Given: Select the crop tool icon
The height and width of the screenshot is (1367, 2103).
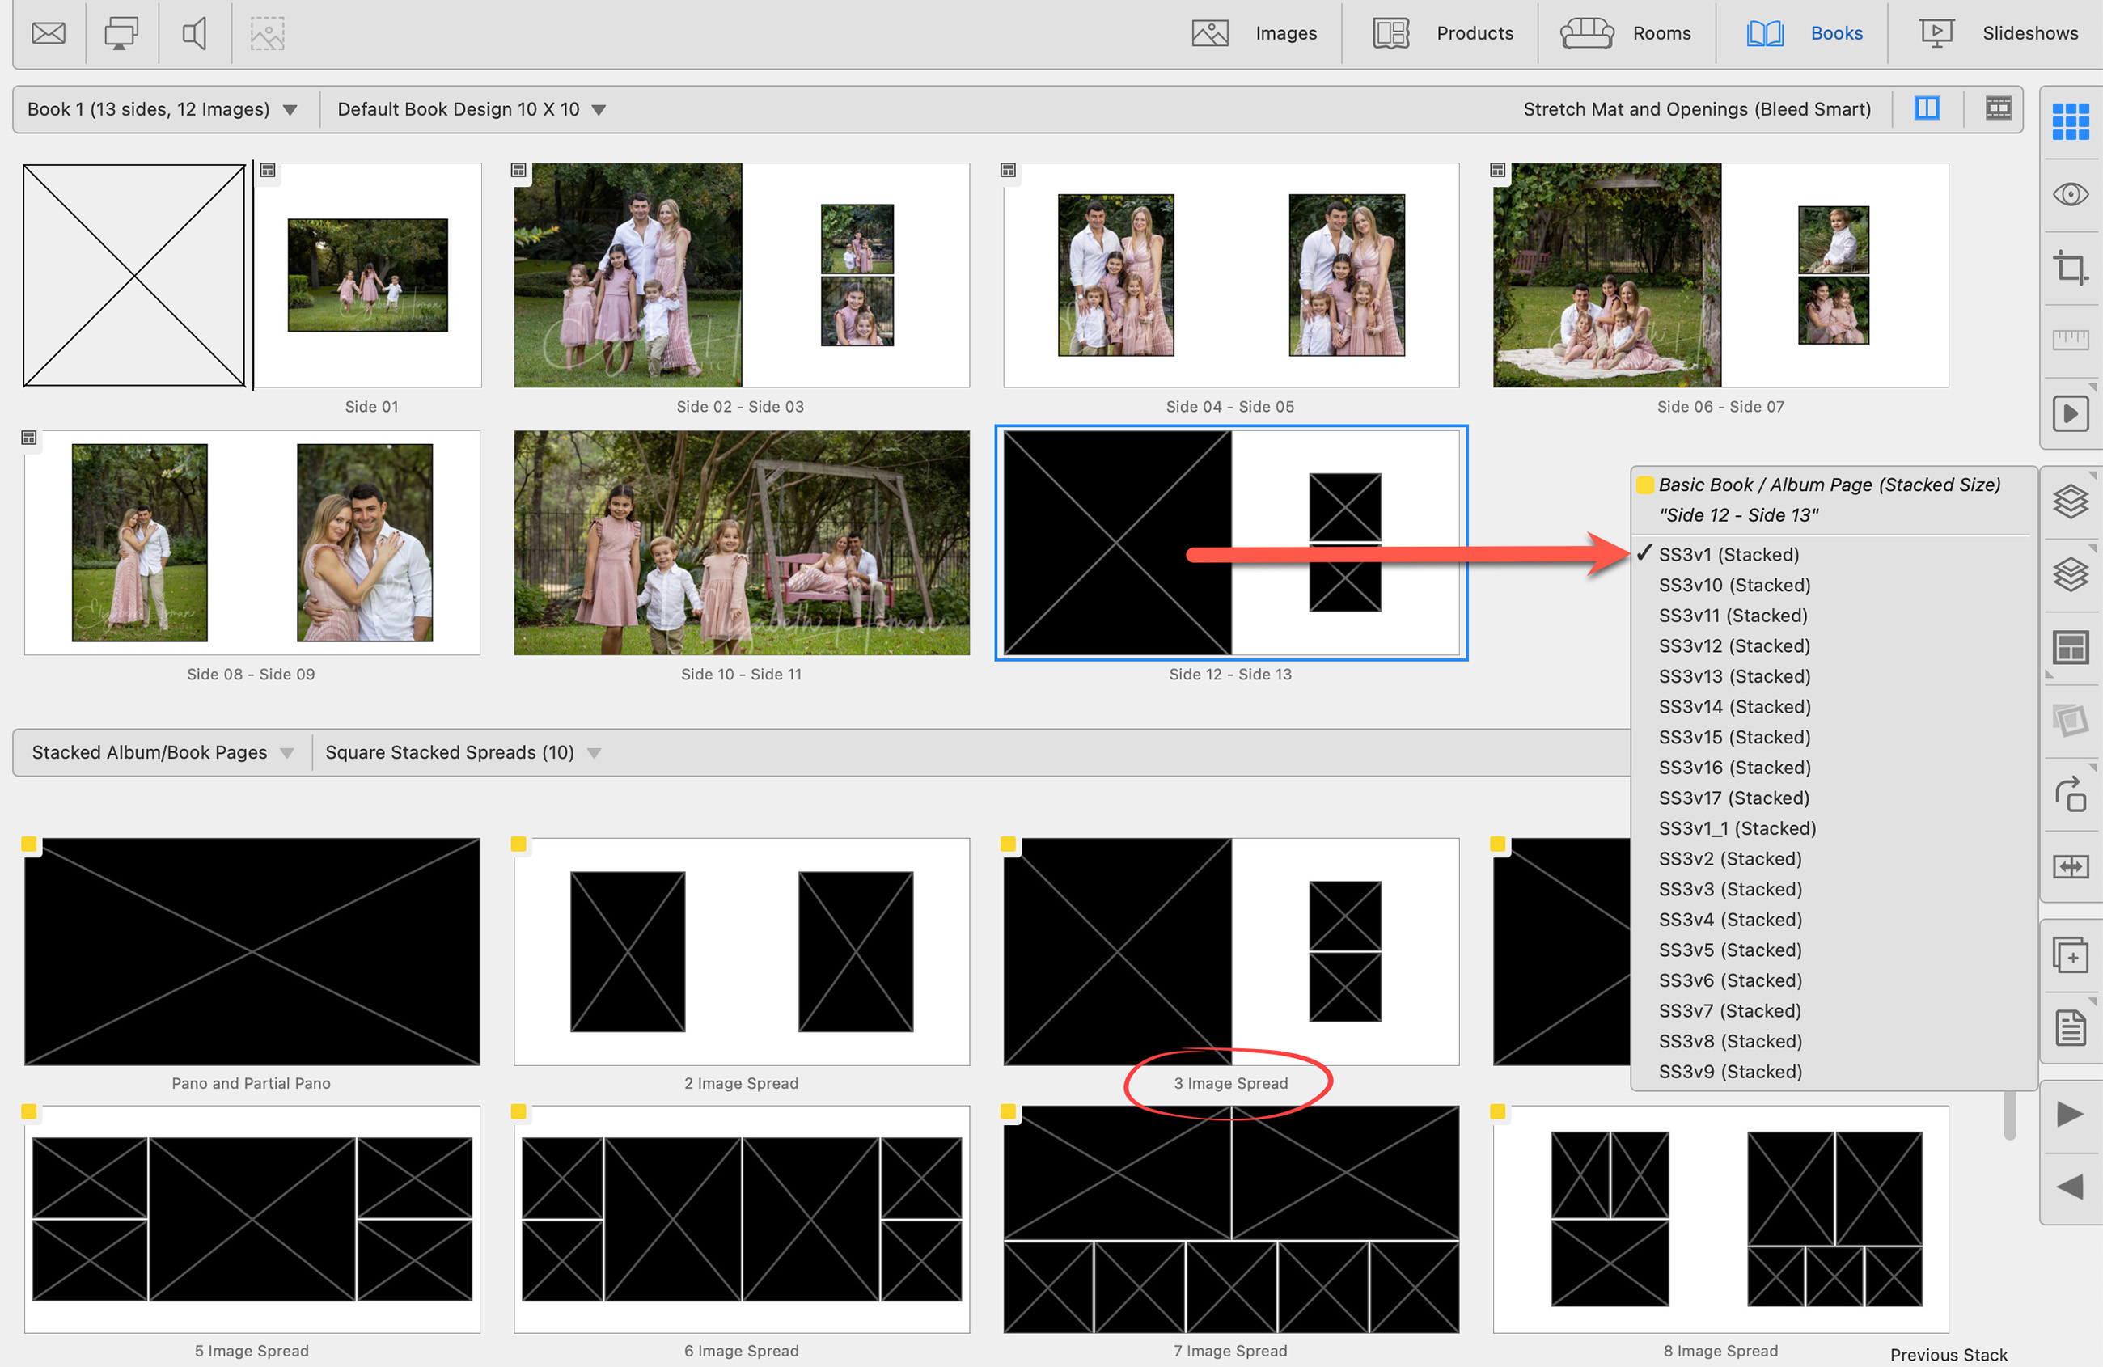Looking at the screenshot, I should (2071, 267).
